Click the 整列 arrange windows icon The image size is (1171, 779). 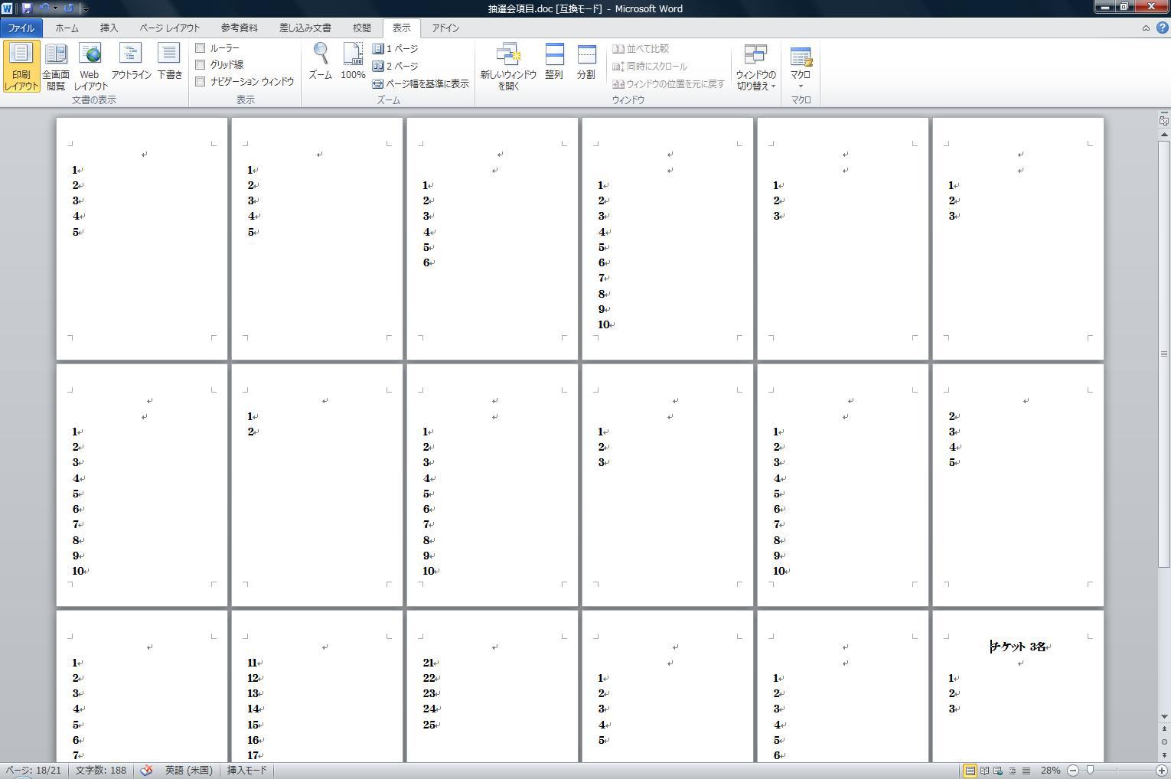pyautogui.click(x=554, y=62)
